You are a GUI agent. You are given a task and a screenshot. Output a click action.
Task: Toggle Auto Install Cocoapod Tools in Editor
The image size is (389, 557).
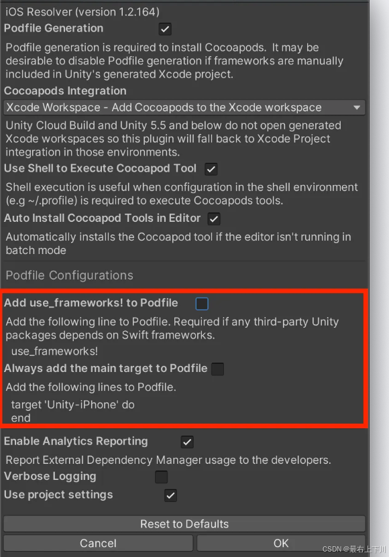point(214,219)
